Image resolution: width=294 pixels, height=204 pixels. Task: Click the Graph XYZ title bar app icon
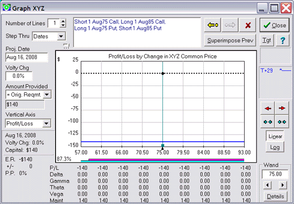point(7,7)
